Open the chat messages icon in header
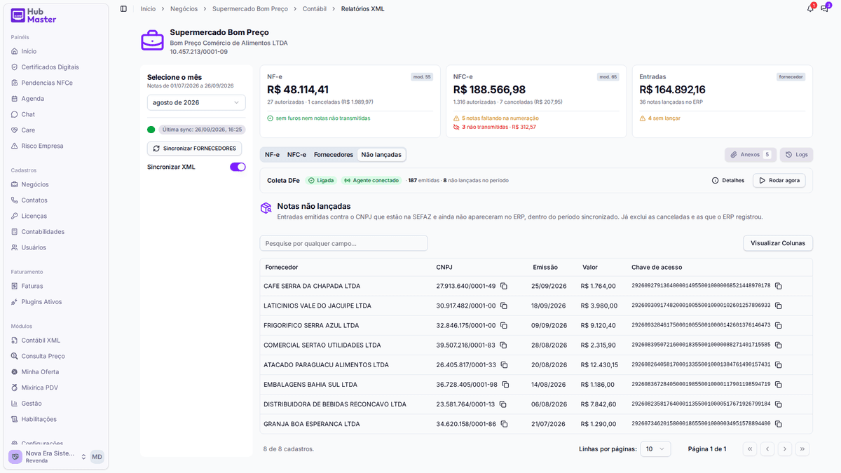This screenshot has height=473, width=841. pos(825,8)
